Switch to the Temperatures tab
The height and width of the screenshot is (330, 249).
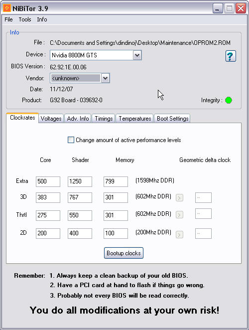coord(135,119)
